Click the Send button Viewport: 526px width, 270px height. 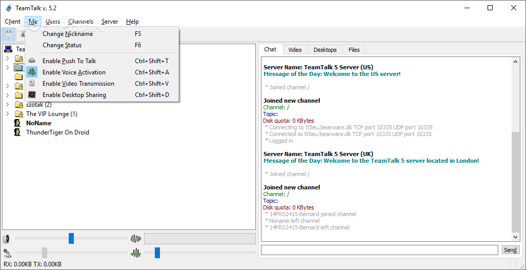click(510, 250)
